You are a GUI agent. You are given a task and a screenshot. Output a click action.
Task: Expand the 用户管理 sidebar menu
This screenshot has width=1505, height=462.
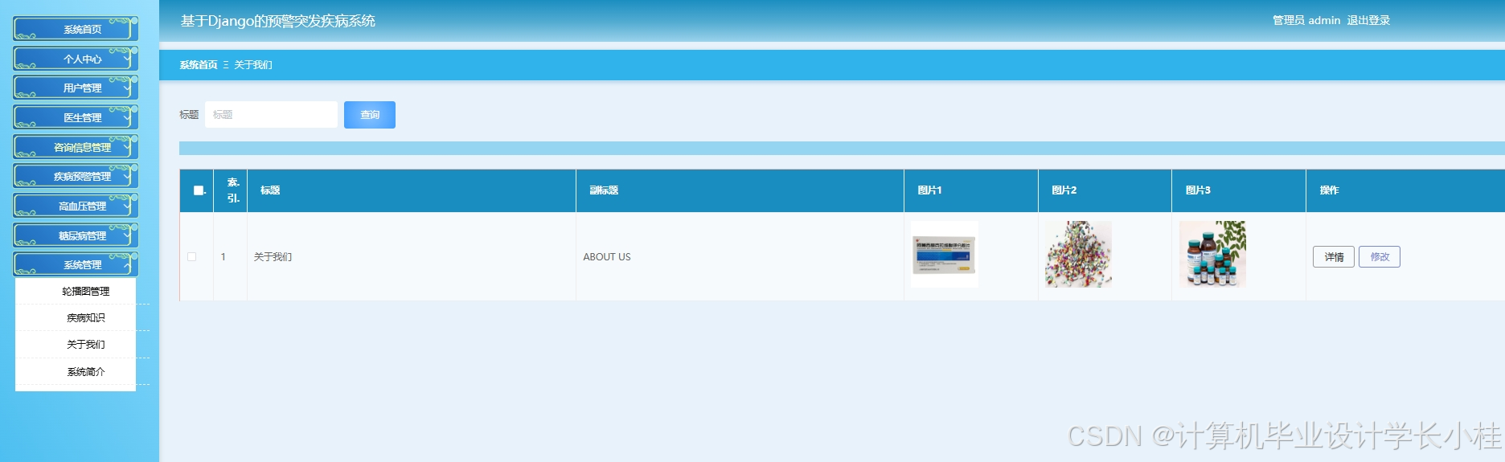click(76, 88)
